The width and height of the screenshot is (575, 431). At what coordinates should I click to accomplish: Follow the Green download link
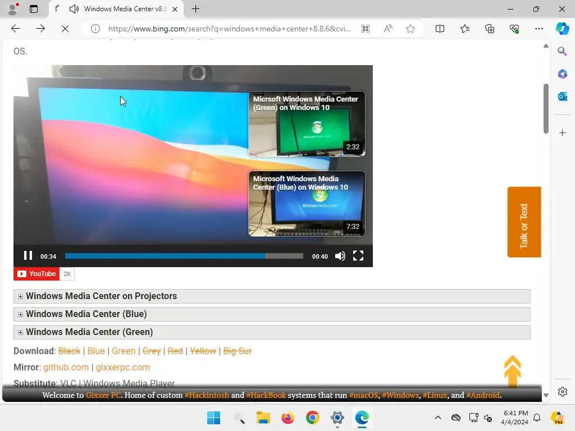point(124,351)
